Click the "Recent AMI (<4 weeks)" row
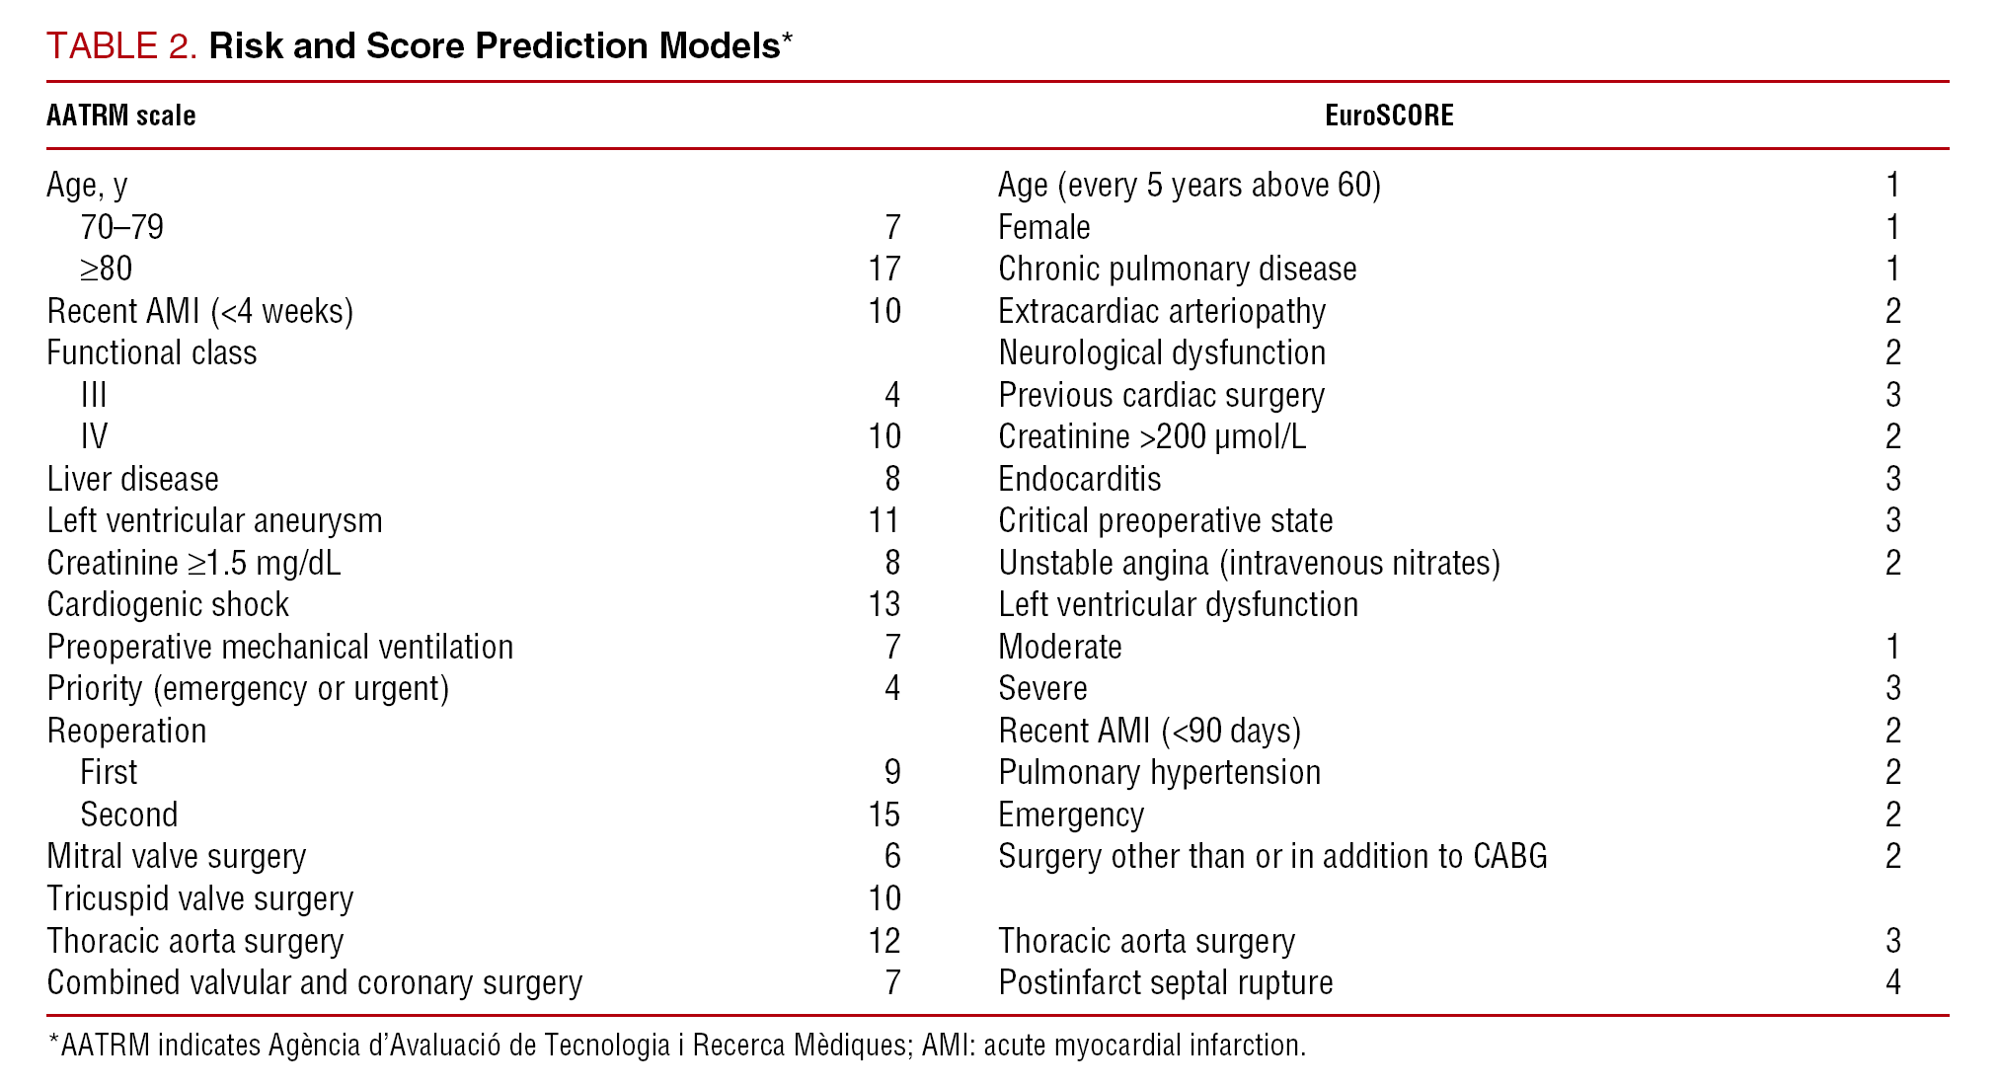 click(199, 311)
